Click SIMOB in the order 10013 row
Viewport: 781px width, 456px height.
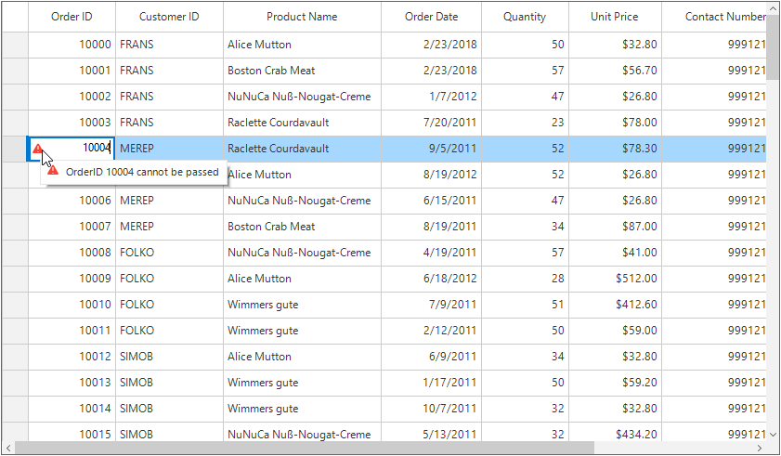(136, 383)
